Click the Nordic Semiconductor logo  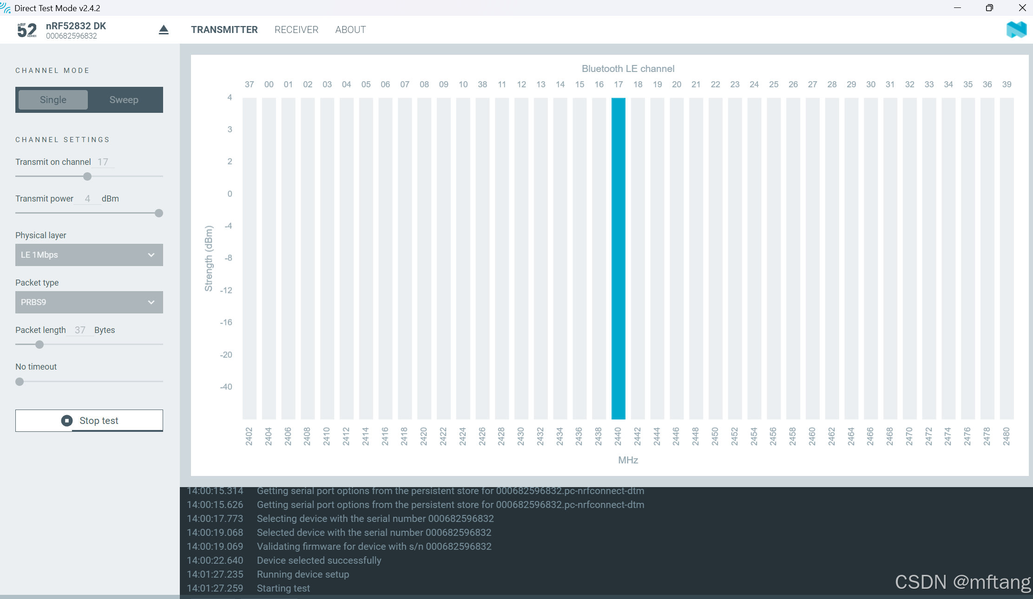click(x=1016, y=30)
